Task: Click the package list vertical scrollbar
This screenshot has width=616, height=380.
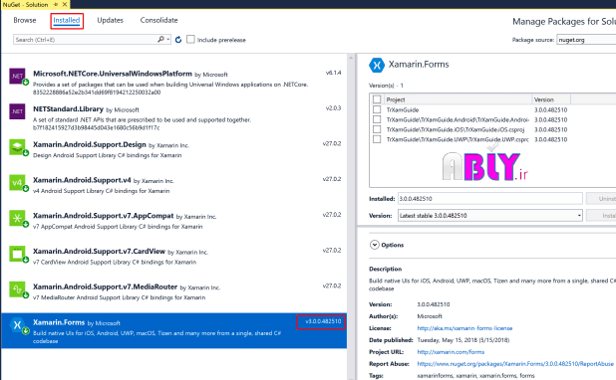Action: point(351,217)
